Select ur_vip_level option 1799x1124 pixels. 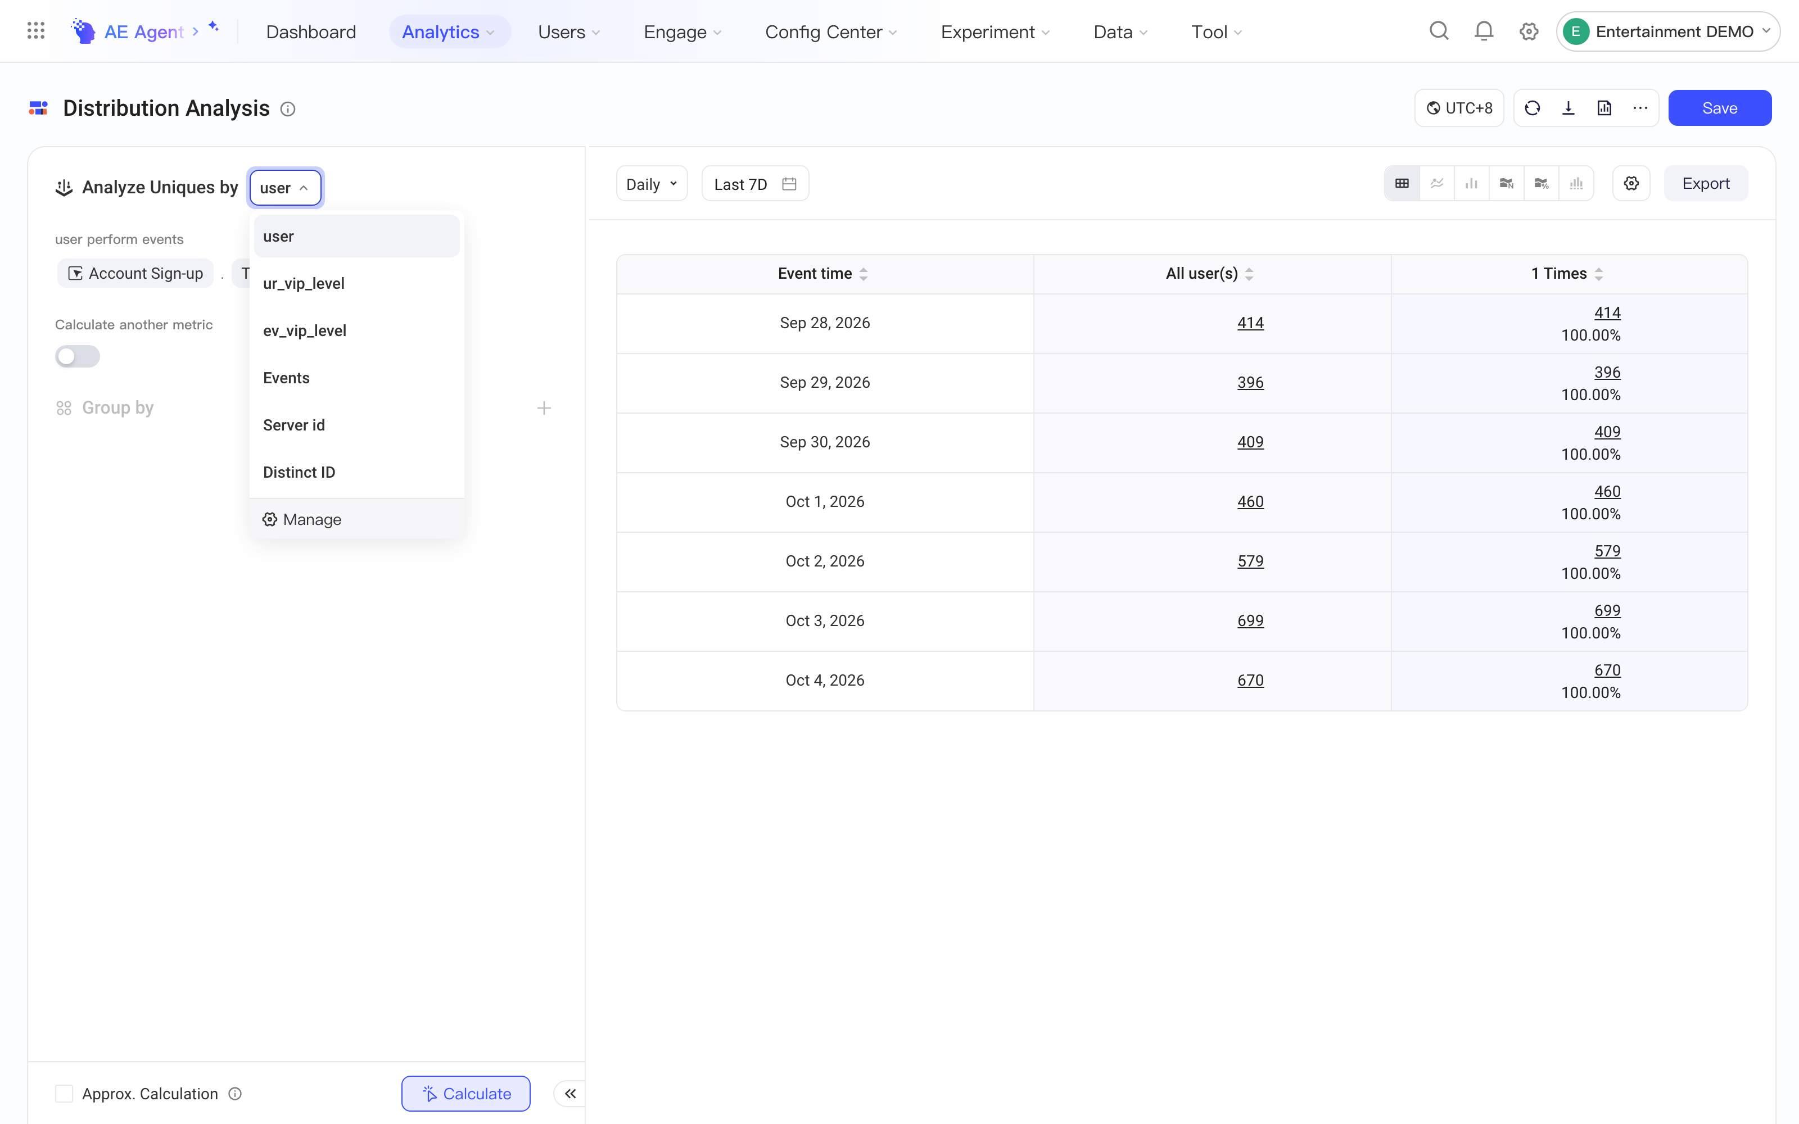pyautogui.click(x=357, y=283)
